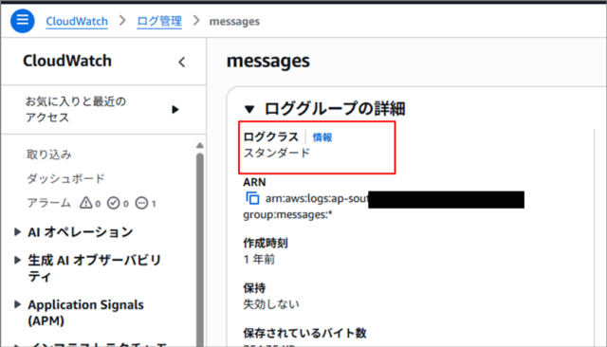Open the blue hamburger navigation menu

[x=22, y=21]
